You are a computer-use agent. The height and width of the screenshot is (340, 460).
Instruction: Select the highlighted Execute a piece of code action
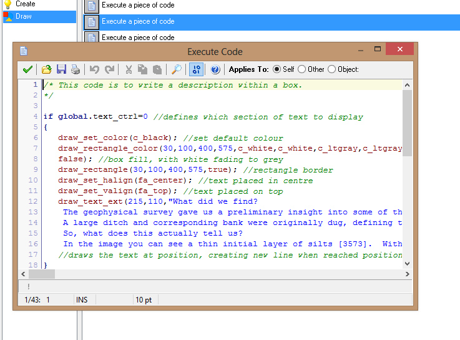pos(138,21)
